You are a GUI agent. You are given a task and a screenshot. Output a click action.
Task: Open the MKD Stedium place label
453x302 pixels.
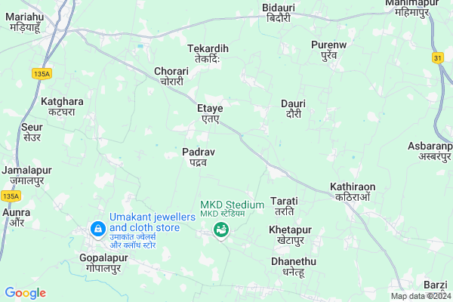pyautogui.click(x=232, y=208)
